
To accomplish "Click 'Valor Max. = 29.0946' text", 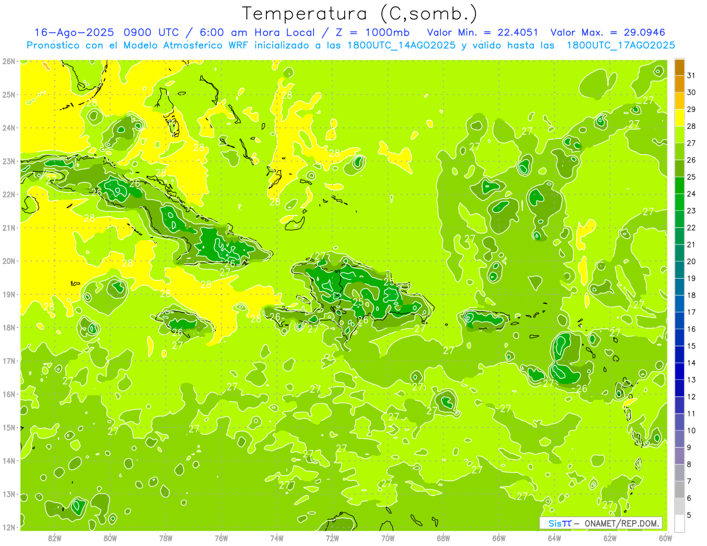I will [x=608, y=32].
